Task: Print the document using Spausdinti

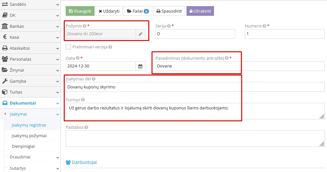Action: click(169, 11)
